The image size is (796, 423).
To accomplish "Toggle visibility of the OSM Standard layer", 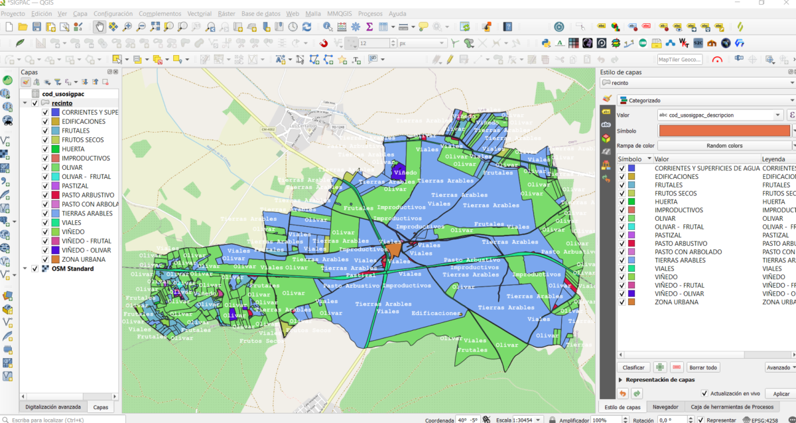I will (34, 269).
